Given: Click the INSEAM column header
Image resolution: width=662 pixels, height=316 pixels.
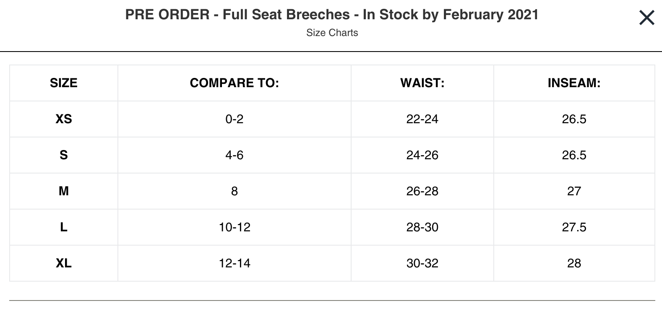Looking at the screenshot, I should (x=574, y=83).
